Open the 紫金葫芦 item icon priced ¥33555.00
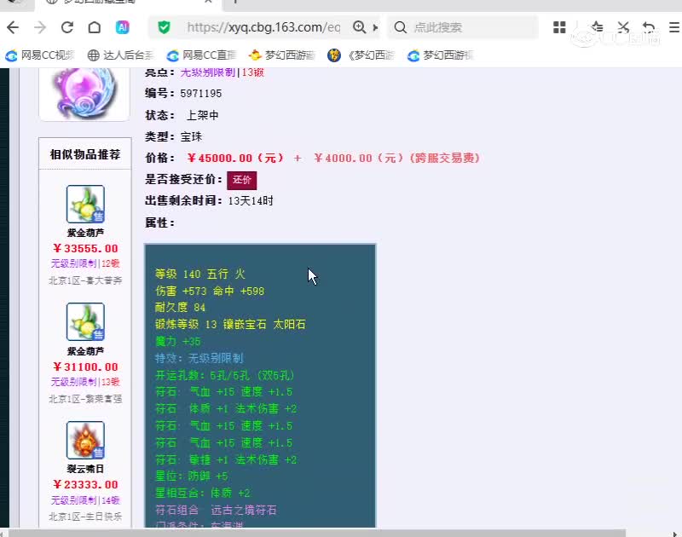Image resolution: width=682 pixels, height=537 pixels. click(x=85, y=204)
